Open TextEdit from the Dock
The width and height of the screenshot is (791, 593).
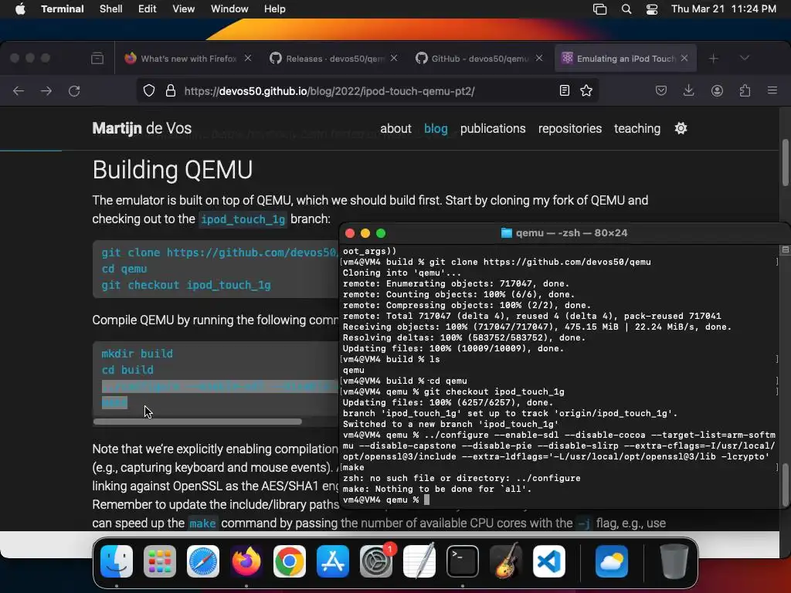[419, 561]
